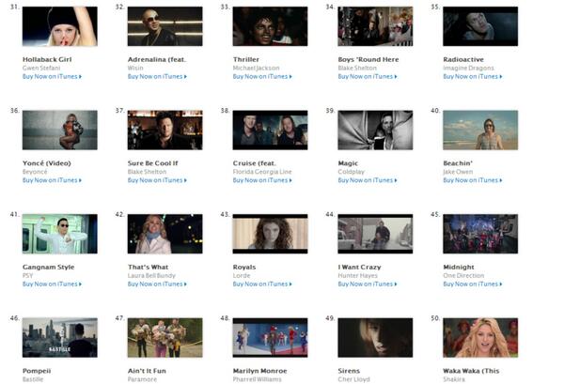564x384 pixels.
Task: Click the Gangnam Style song title
Action: [x=49, y=268]
